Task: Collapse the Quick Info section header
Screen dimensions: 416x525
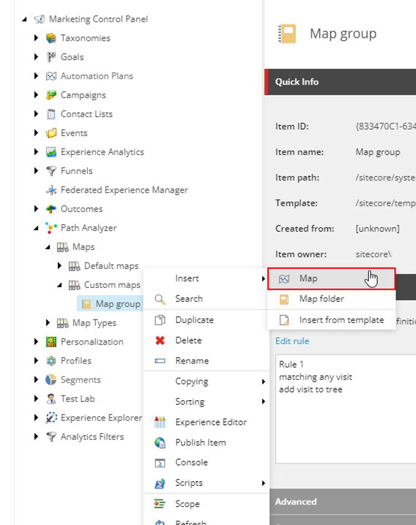Action: pos(340,82)
